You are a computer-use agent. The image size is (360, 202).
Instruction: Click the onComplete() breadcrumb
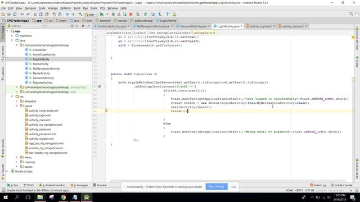(x=204, y=33)
